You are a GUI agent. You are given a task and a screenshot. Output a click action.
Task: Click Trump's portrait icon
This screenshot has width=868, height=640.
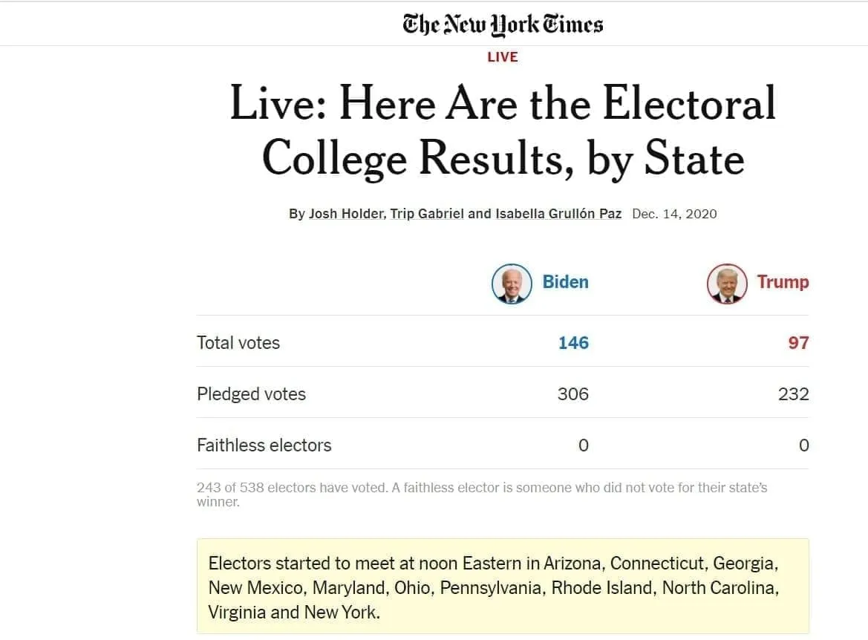(x=727, y=284)
